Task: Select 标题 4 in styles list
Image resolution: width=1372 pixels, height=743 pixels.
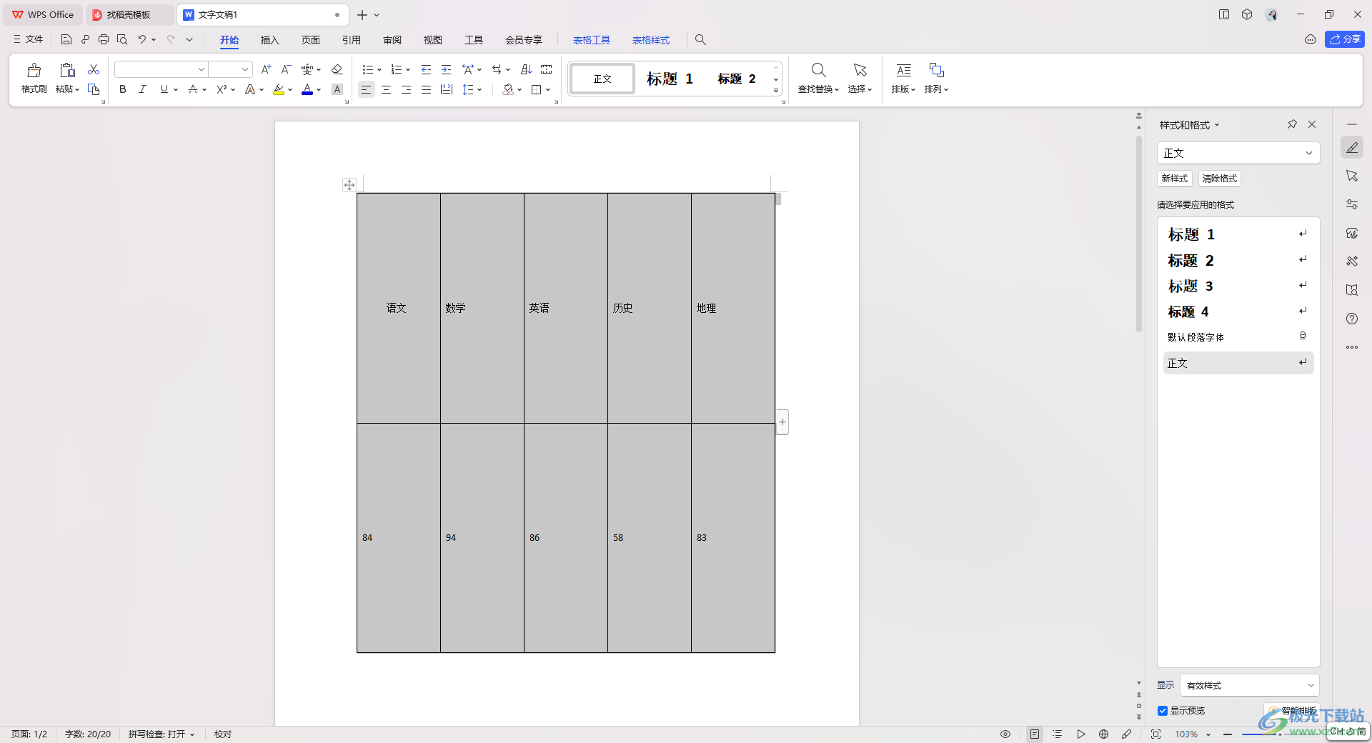Action: click(x=1238, y=311)
